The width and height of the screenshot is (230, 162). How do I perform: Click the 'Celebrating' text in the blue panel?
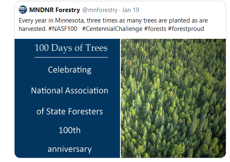[70, 70]
